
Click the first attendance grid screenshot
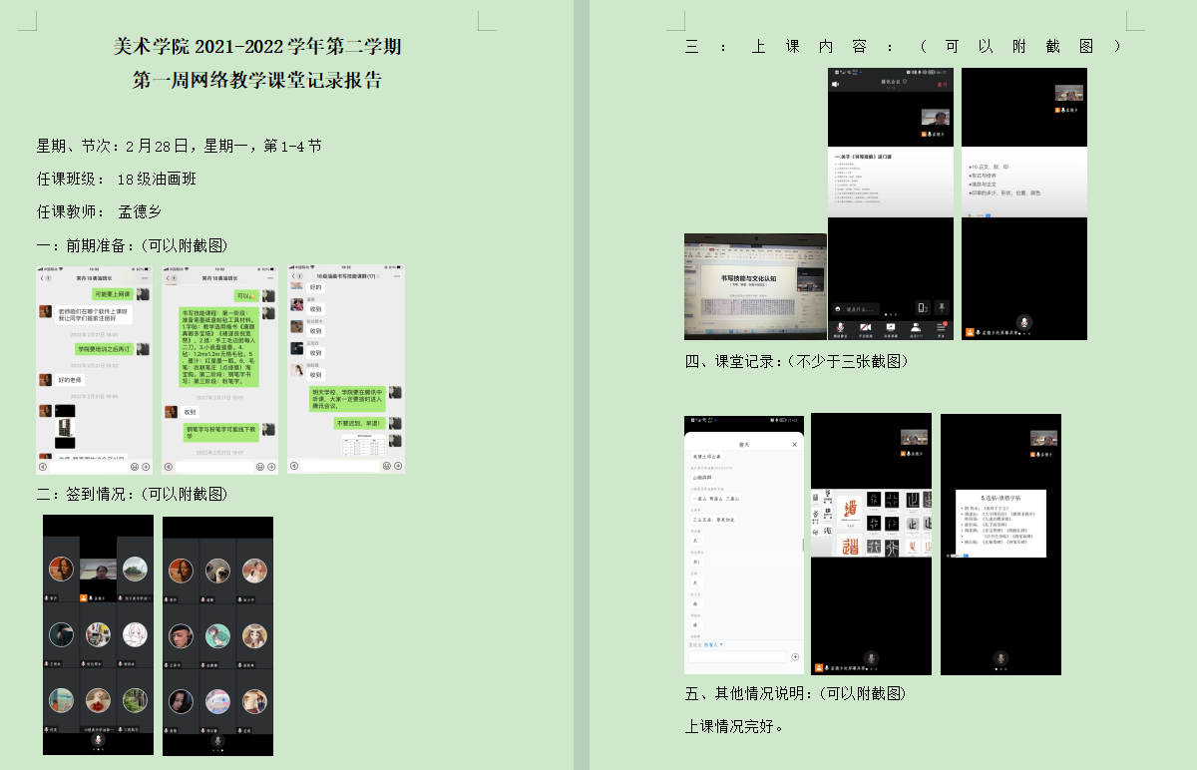coord(98,634)
